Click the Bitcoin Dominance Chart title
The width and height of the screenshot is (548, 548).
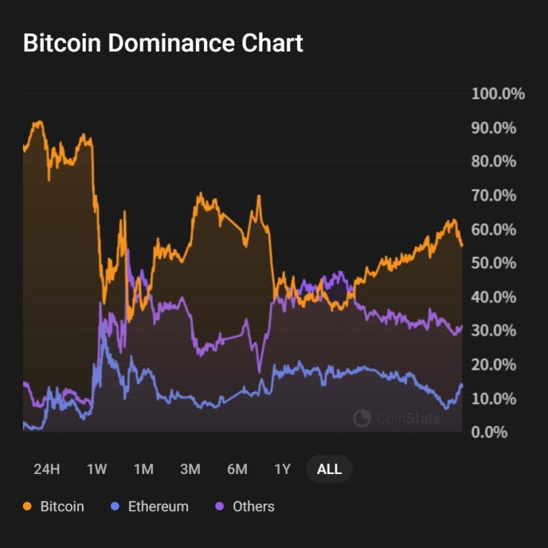coord(163,43)
